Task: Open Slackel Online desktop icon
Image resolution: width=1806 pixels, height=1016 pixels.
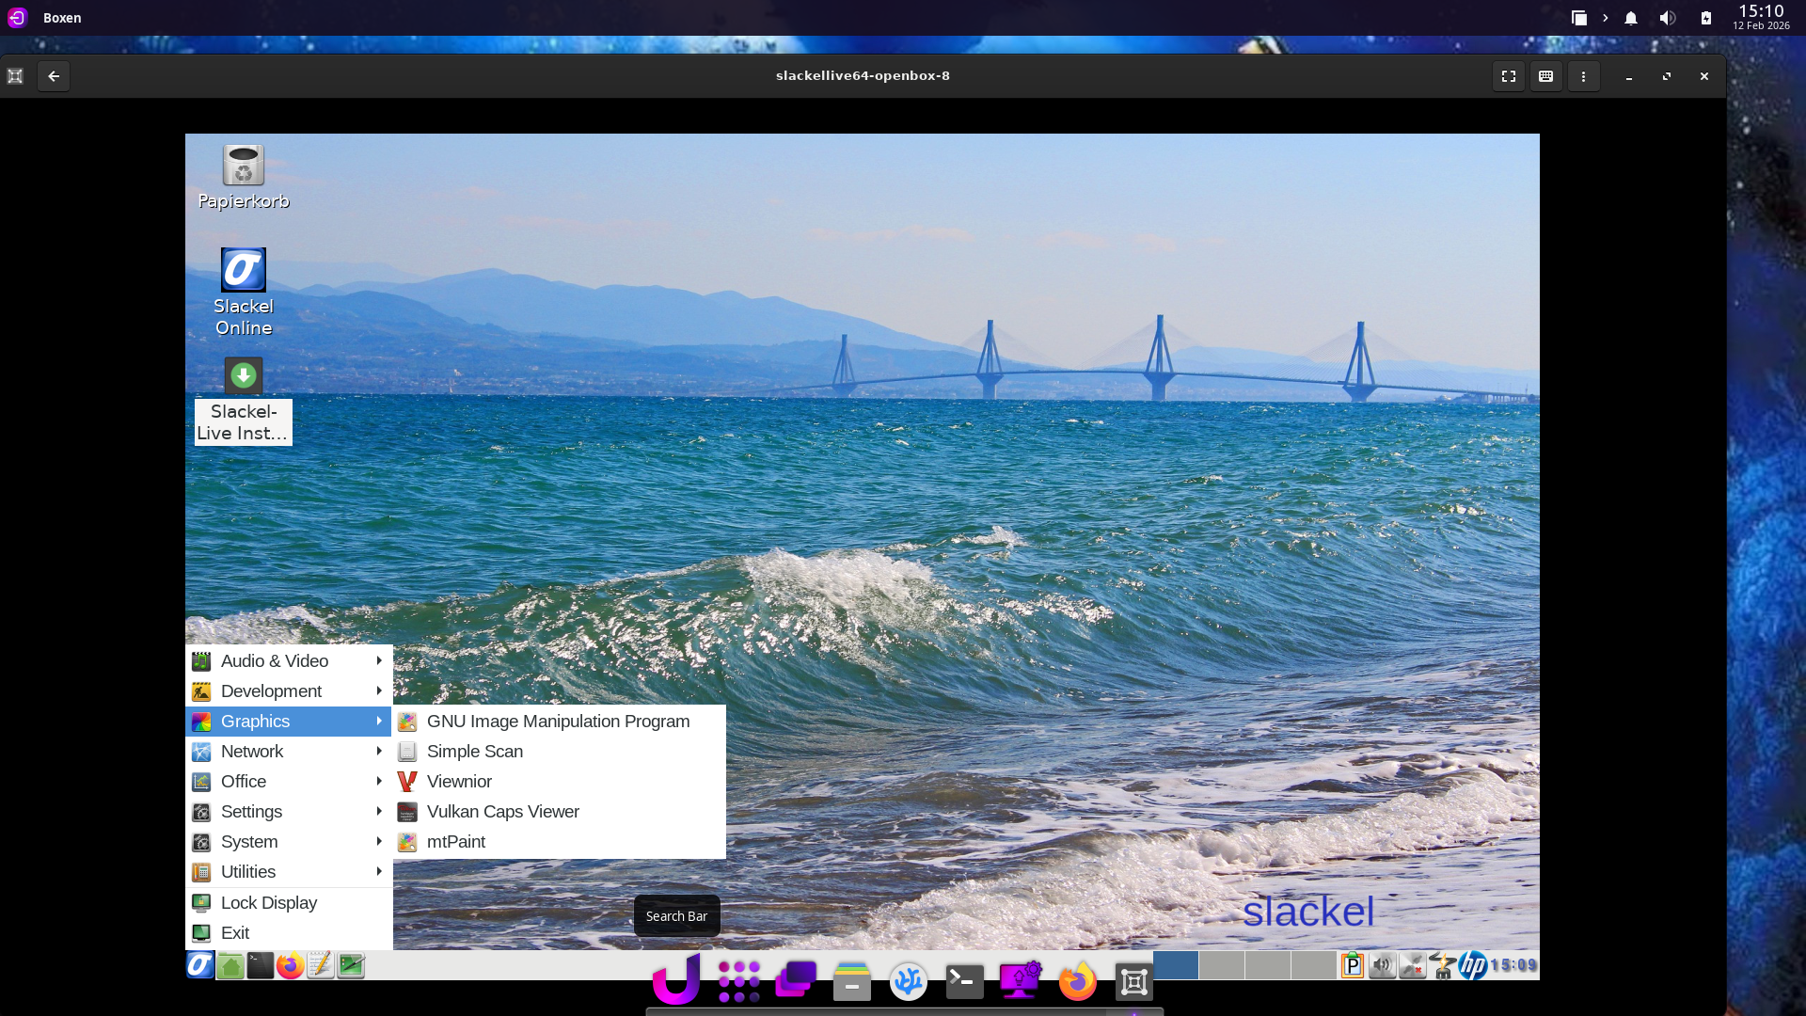Action: 243,271
